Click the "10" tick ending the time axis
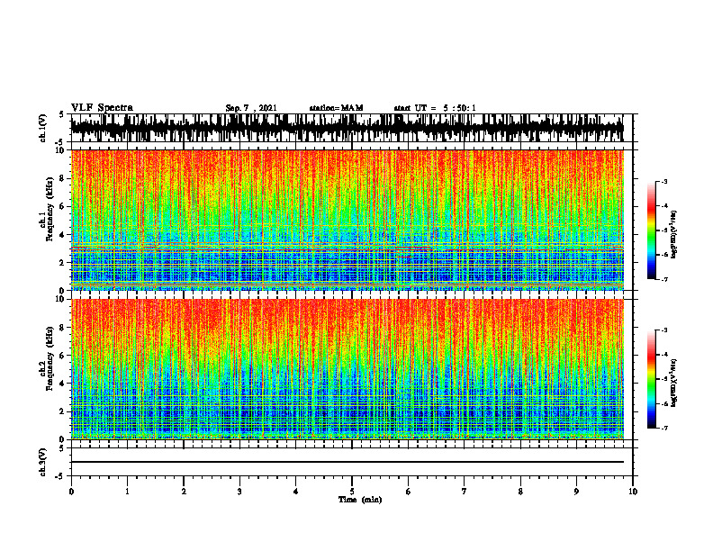Image resolution: width=713 pixels, height=551 pixels. [x=633, y=492]
